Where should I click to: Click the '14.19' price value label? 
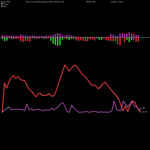click(145, 112)
